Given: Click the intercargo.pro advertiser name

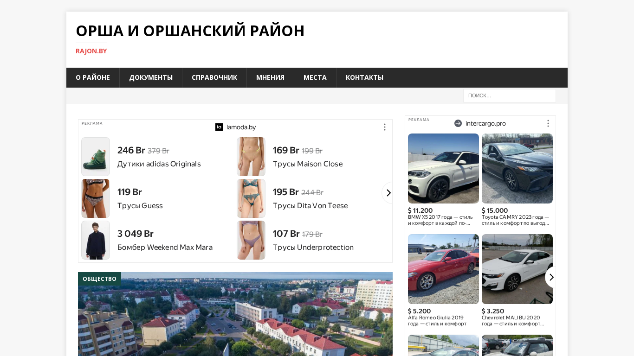Looking at the screenshot, I should [x=485, y=123].
